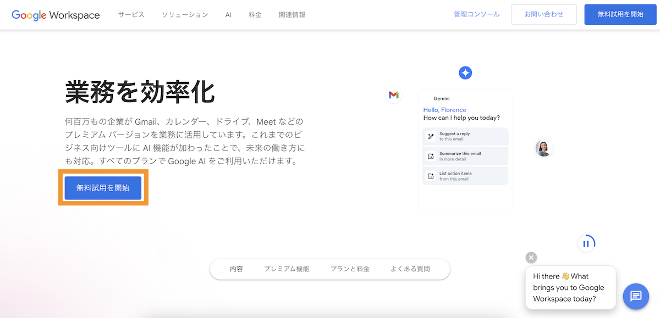Click the Summarize this email option
This screenshot has height=318, width=660.
point(465,156)
